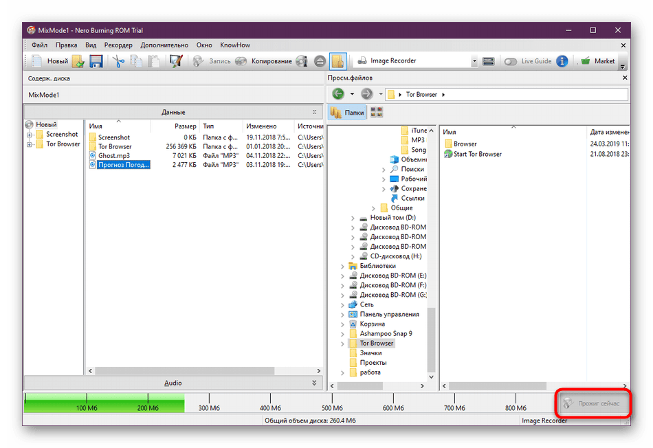Create a new compilation with Новый button
Viewport: 653px width, 448px height.
50,61
